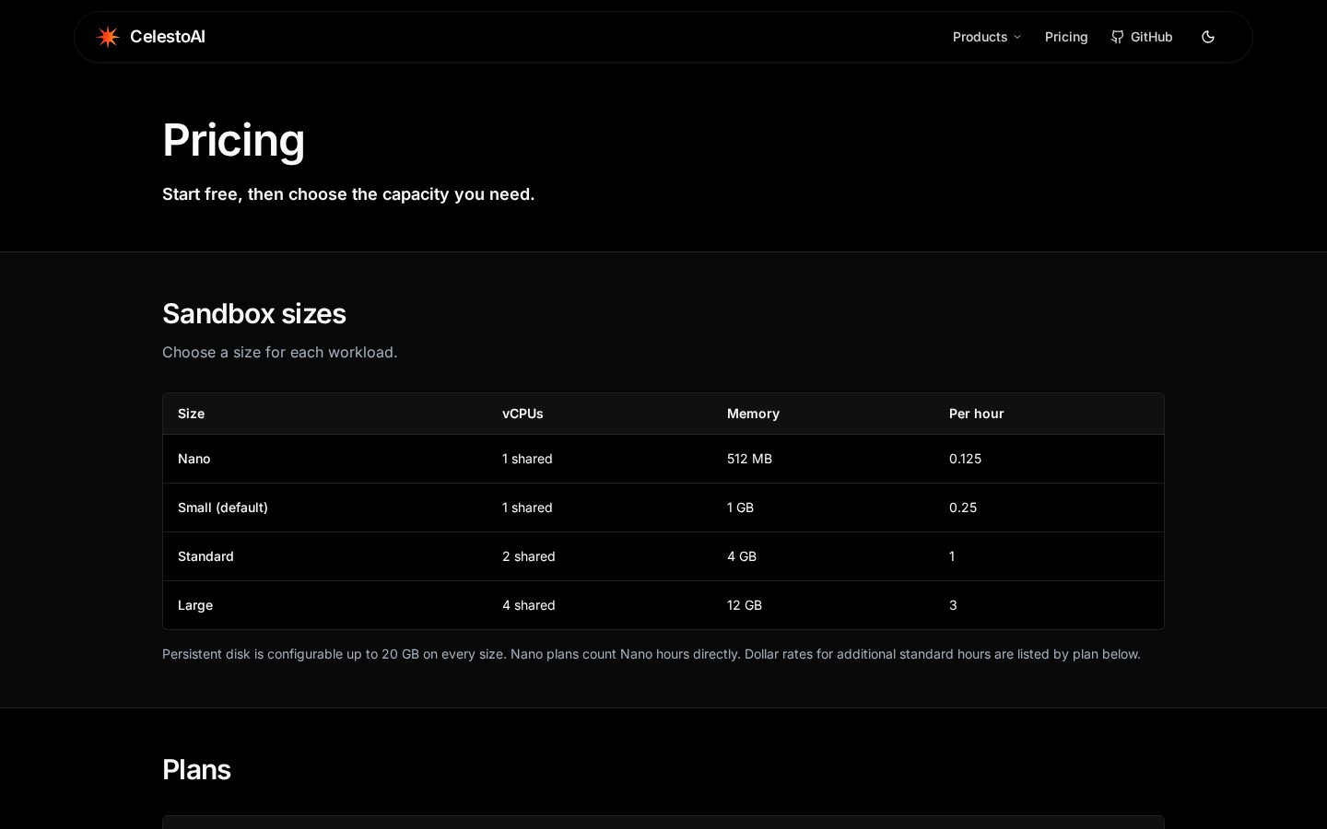The width and height of the screenshot is (1327, 829).
Task: Select the Standard size cell
Action: pyautogui.click(x=206, y=556)
